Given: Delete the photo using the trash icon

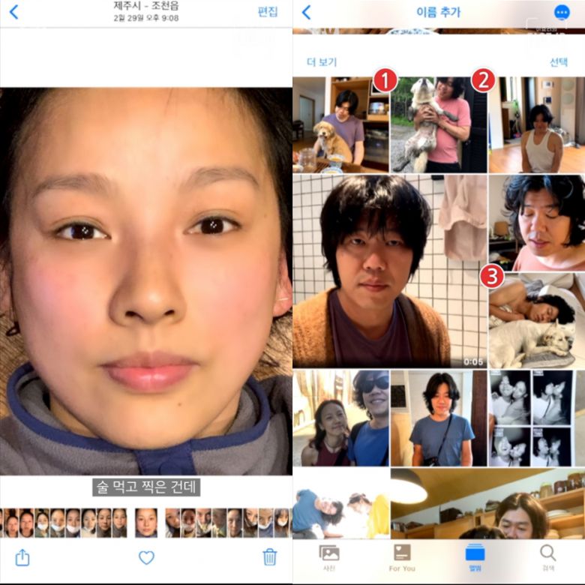Looking at the screenshot, I should coord(270,556).
